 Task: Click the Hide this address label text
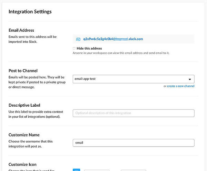coord(89,48)
